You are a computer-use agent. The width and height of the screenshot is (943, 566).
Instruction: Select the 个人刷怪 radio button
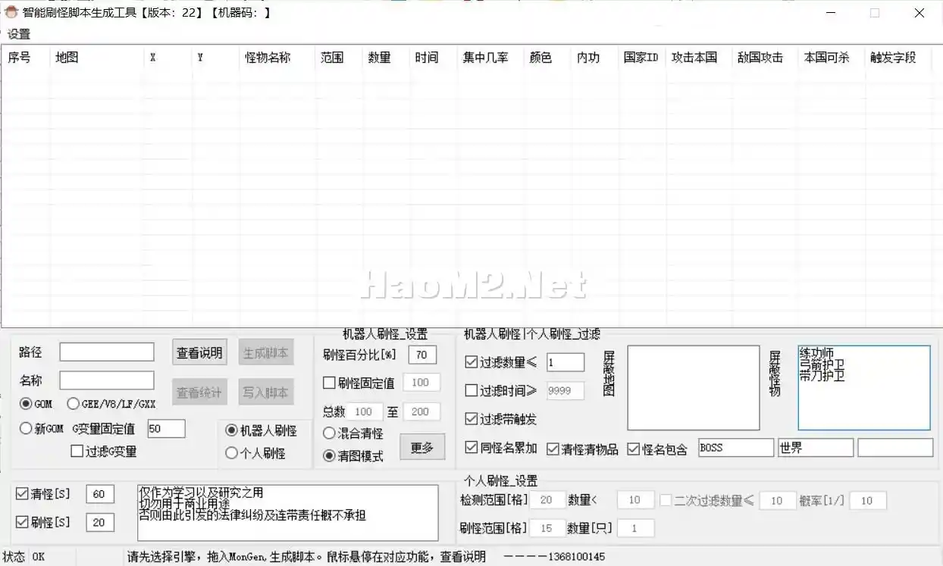(x=255, y=453)
